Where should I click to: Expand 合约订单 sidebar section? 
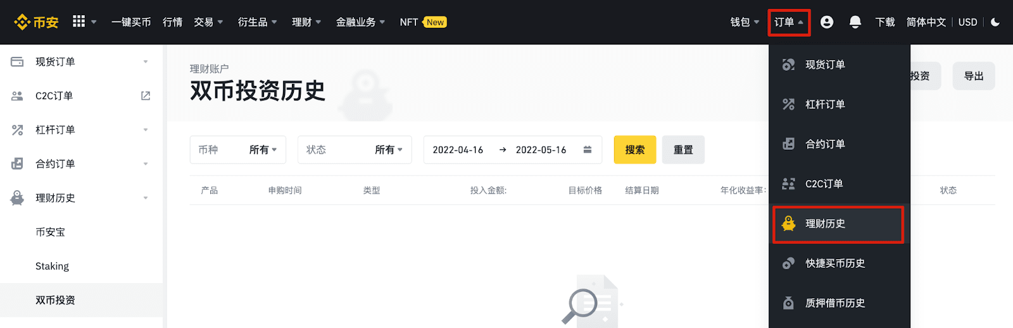tap(146, 164)
